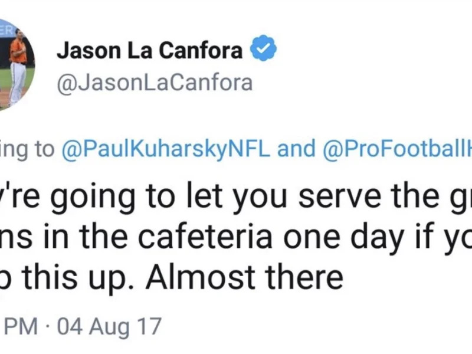Click the dot separator before the date
The height and width of the screenshot is (354, 472).
click(48, 326)
